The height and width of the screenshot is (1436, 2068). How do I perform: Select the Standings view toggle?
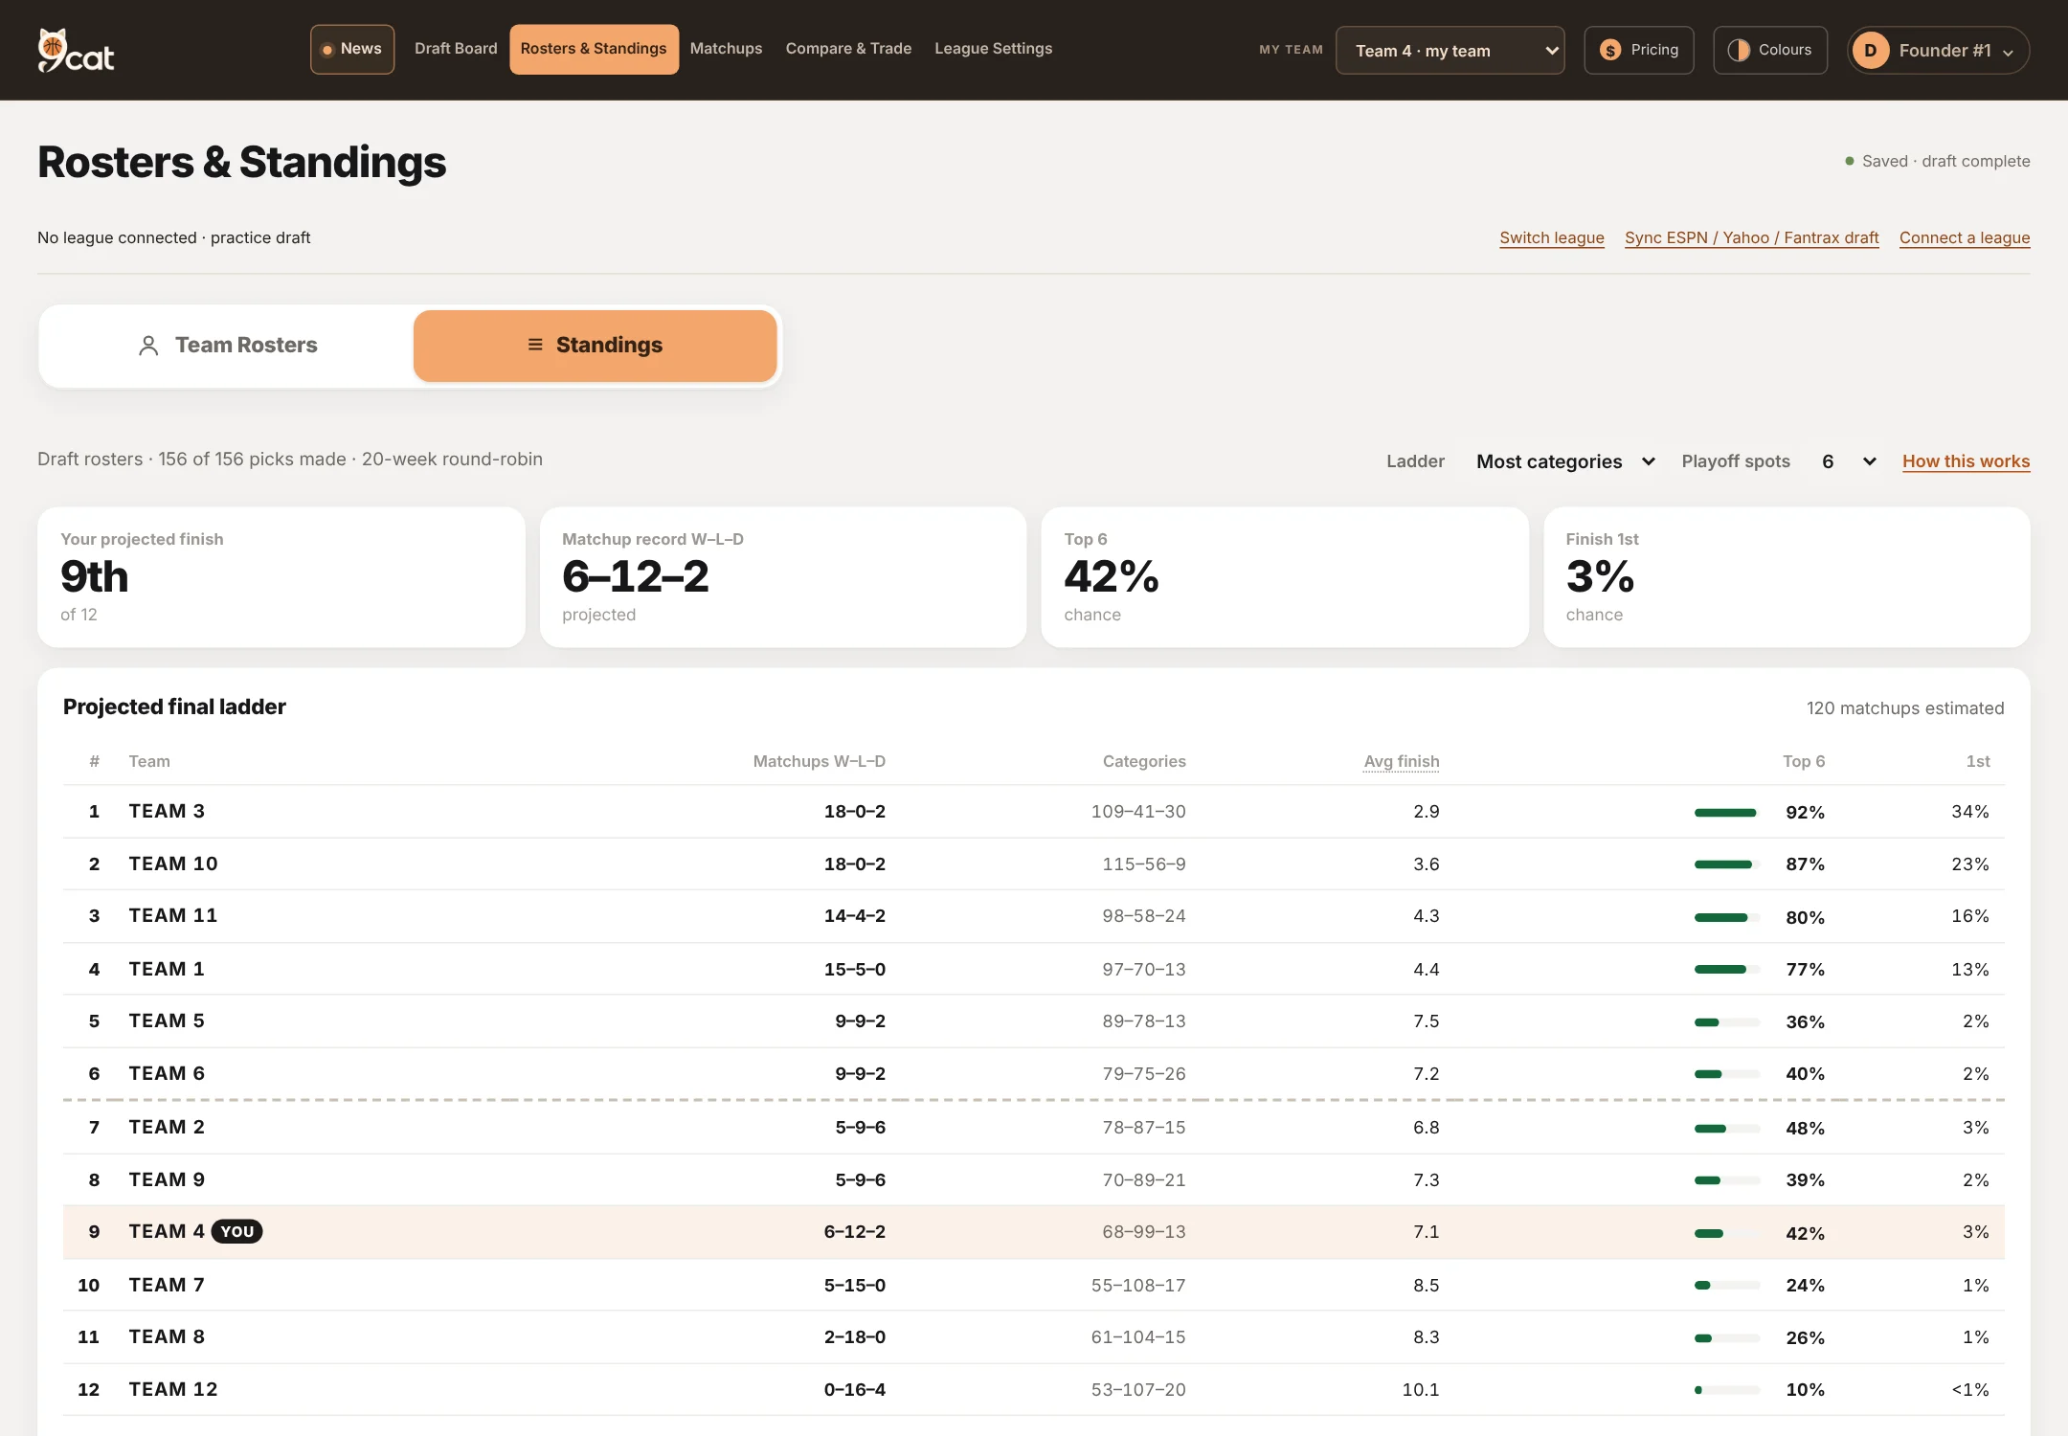click(x=595, y=346)
